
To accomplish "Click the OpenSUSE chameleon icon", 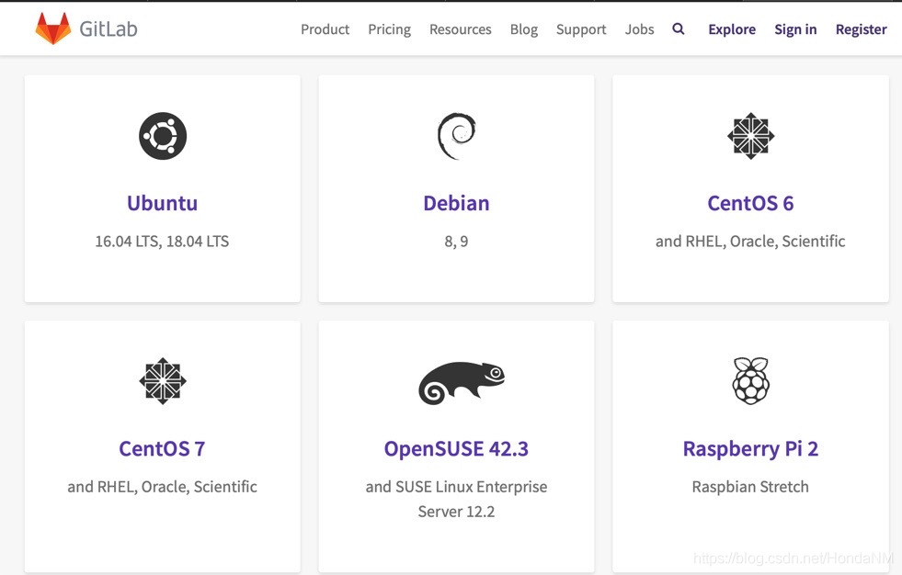I will pos(462,383).
